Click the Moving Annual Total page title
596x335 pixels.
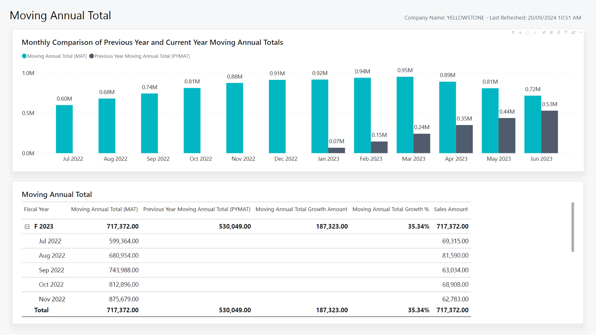(60, 16)
